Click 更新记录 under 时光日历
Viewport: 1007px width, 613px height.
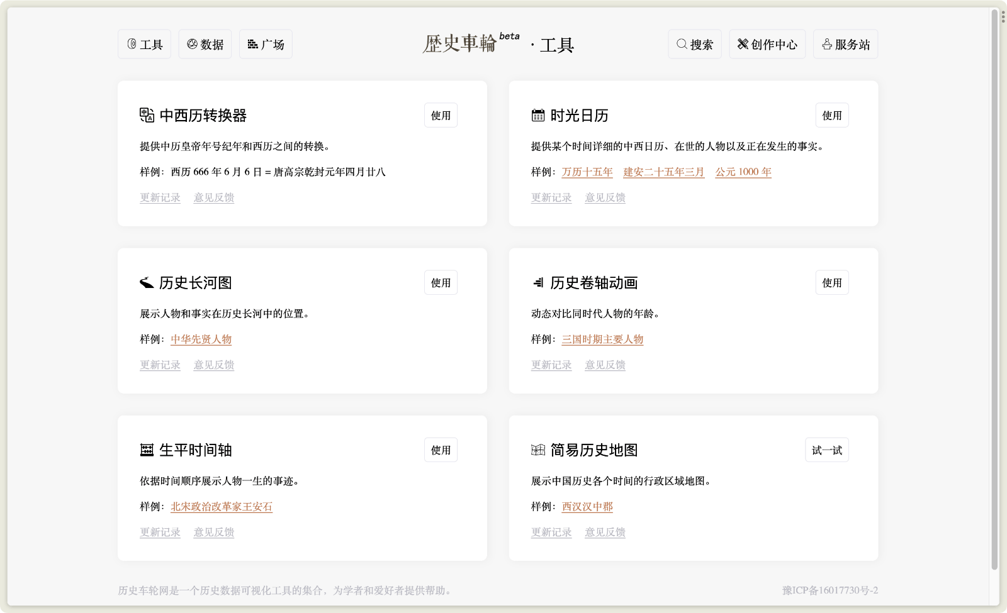(x=551, y=197)
